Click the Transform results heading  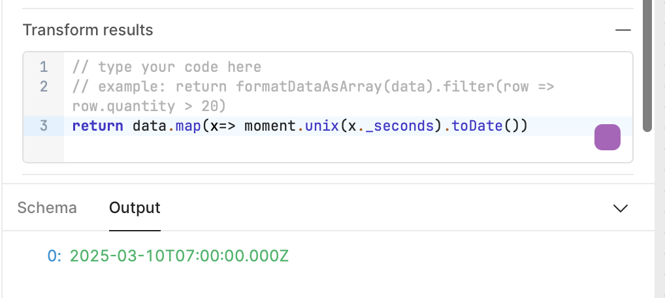[x=88, y=30]
